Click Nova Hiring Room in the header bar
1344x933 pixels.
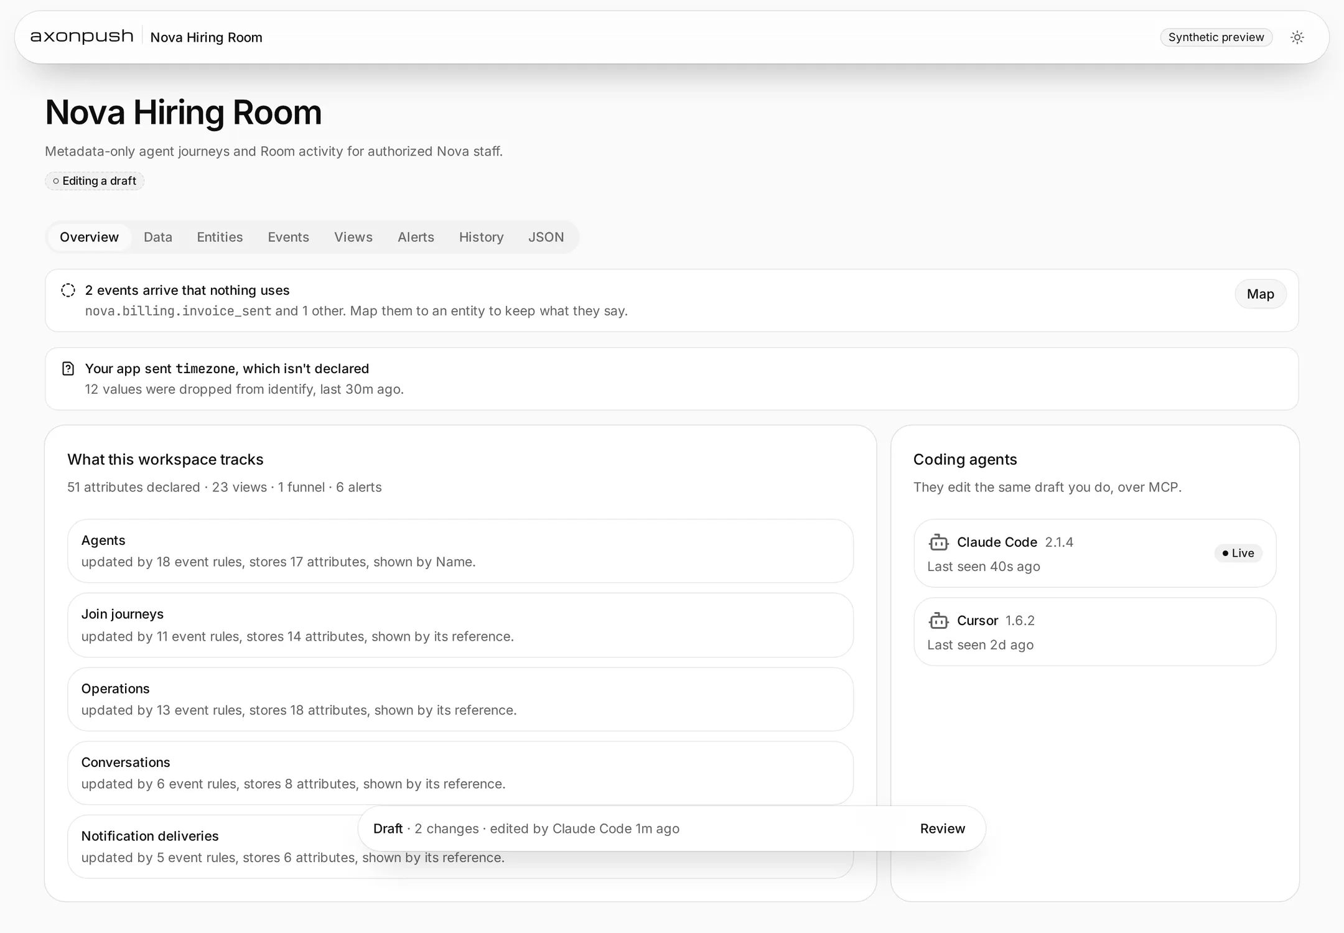206,37
